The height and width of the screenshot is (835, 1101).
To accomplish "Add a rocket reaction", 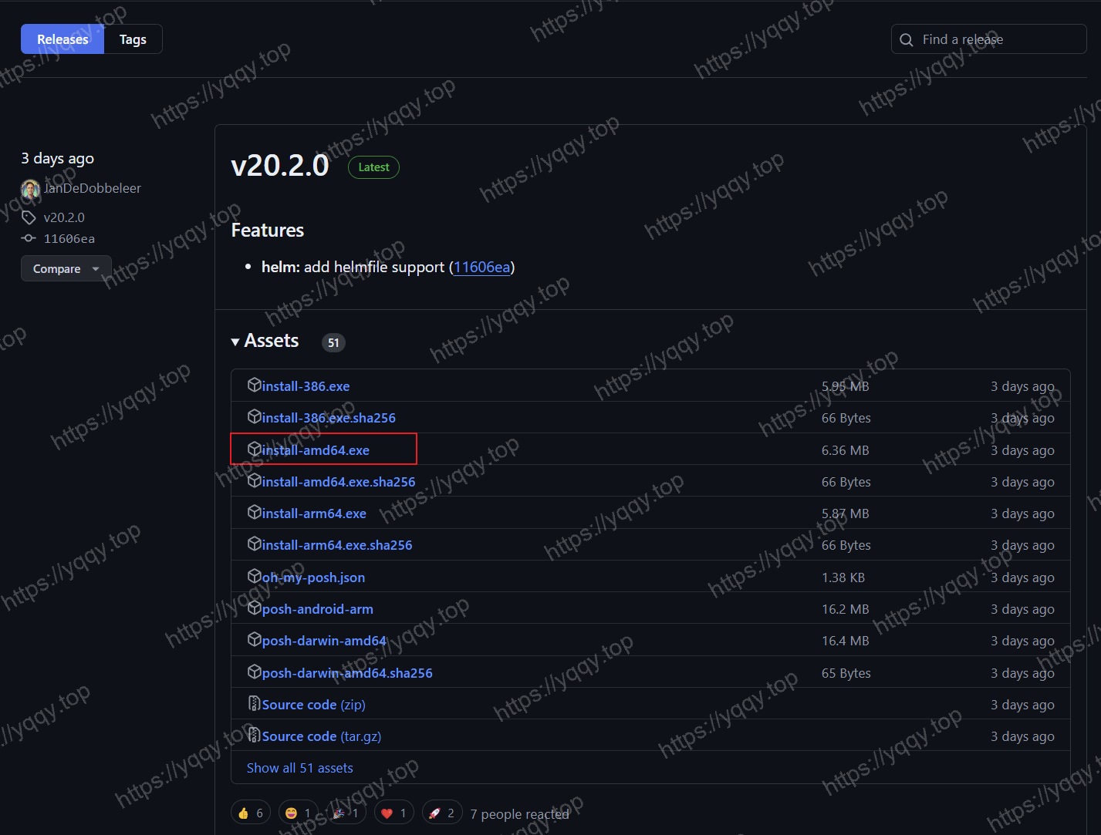I will pyautogui.click(x=441, y=813).
